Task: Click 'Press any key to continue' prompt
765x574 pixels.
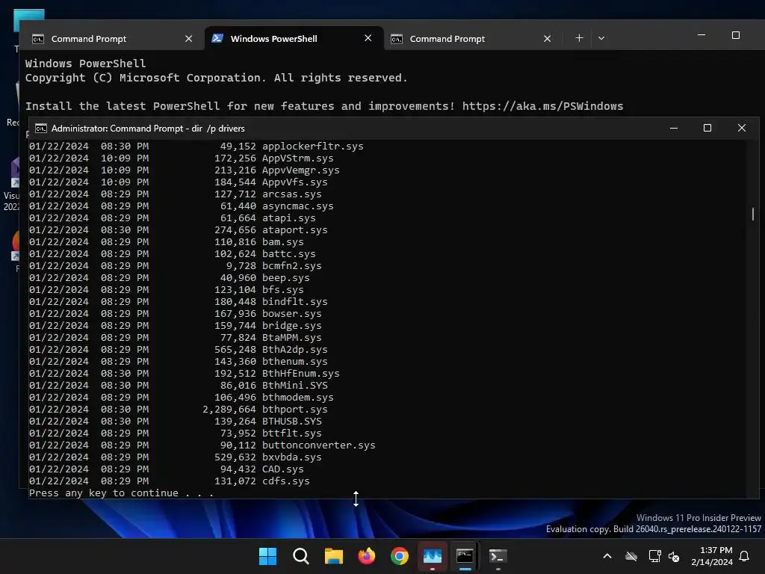Action: (122, 493)
